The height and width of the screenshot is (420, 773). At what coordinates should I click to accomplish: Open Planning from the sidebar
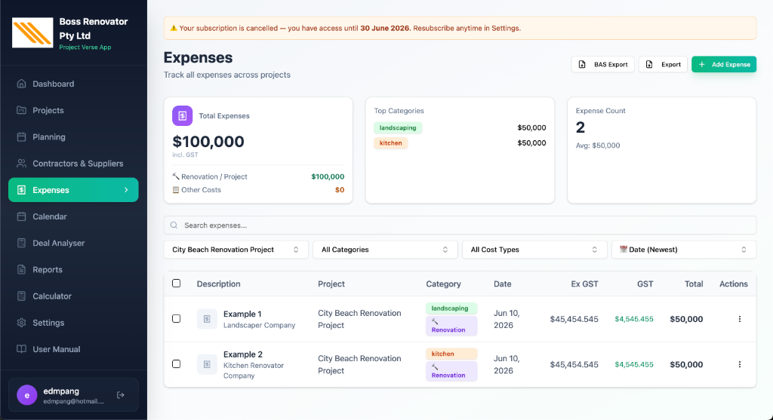tap(73, 137)
